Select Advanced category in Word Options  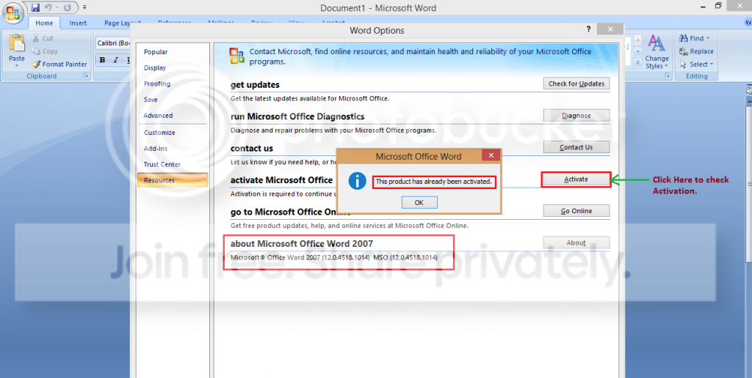click(x=158, y=115)
